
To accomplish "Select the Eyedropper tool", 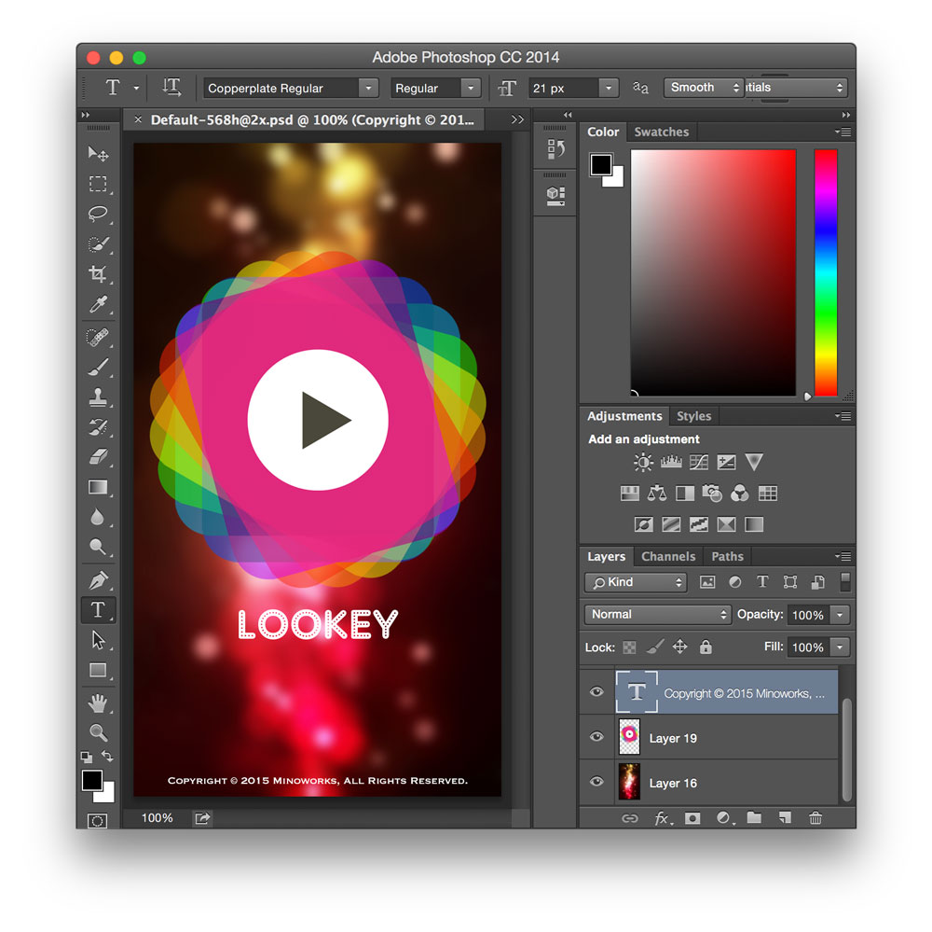I will click(98, 304).
